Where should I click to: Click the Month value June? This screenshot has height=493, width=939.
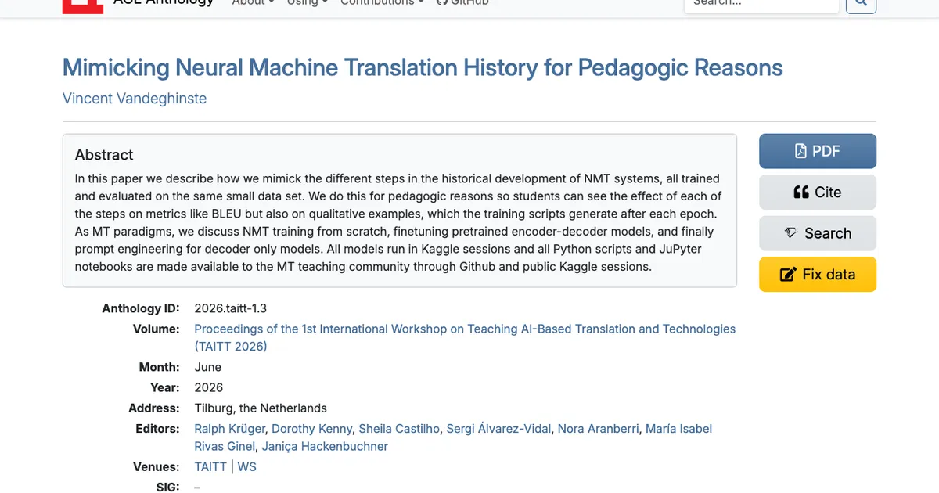click(x=208, y=367)
